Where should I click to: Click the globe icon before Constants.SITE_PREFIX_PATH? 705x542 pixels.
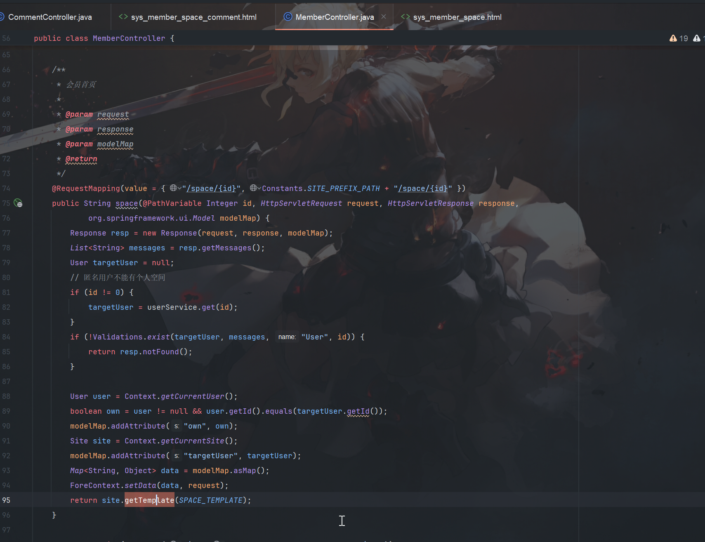253,188
